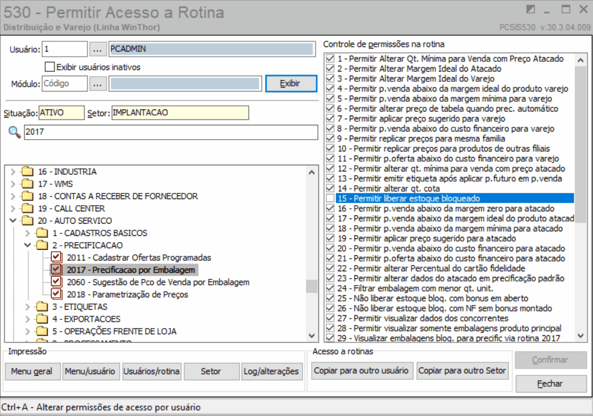Expand the 19 - CALL CENTER node

coord(13,208)
